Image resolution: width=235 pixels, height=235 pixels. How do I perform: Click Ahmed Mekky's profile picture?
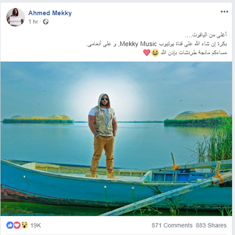[16, 17]
